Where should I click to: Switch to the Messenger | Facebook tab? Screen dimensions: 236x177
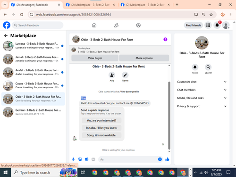(35, 5)
